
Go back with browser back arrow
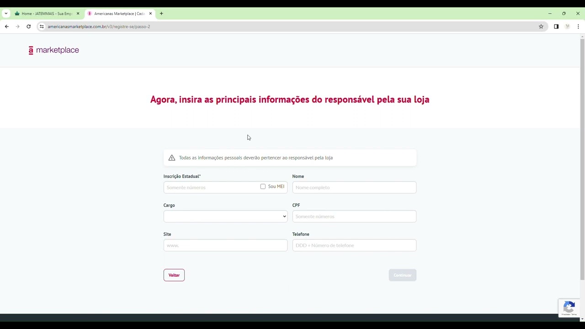coord(7,27)
